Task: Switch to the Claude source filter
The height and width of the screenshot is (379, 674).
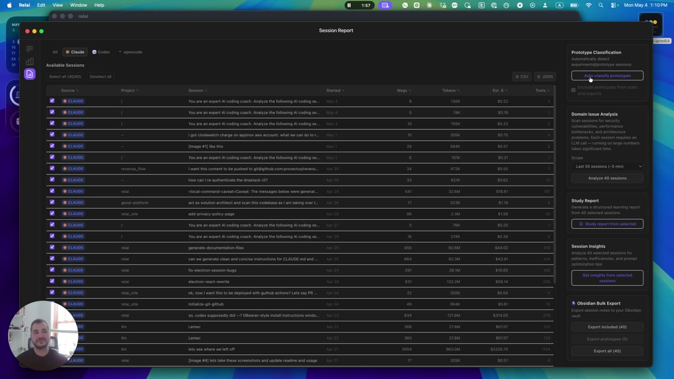Action: click(x=75, y=52)
